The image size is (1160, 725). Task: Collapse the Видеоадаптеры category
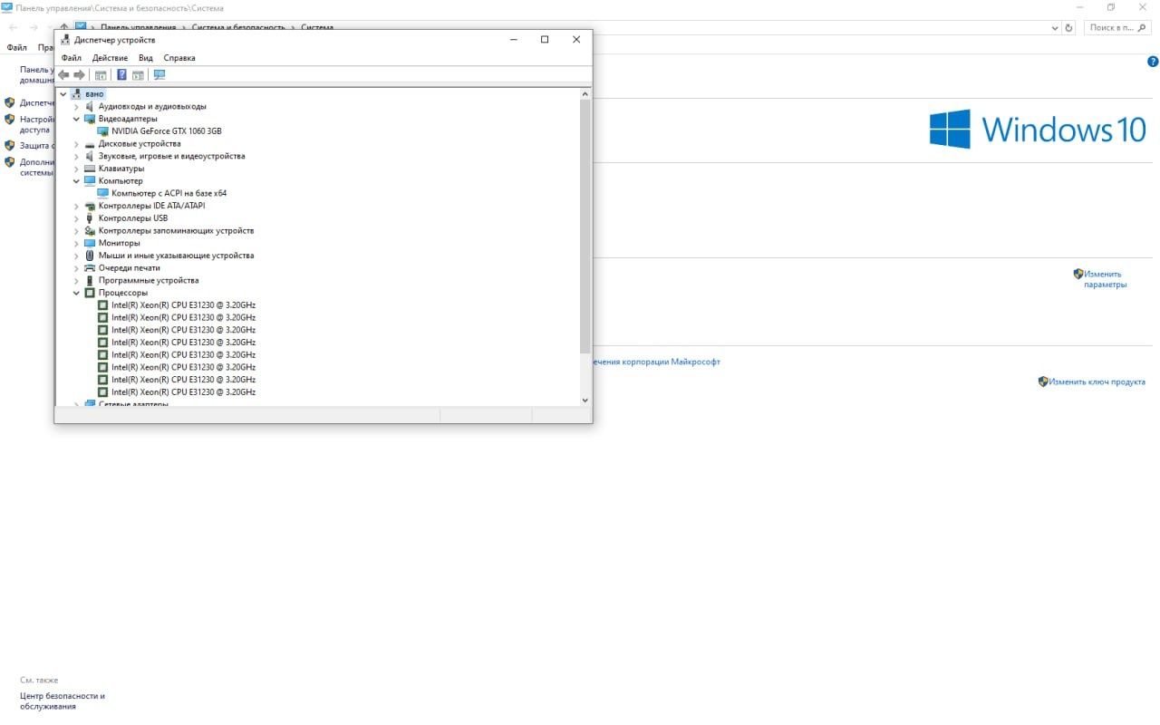[x=76, y=119]
